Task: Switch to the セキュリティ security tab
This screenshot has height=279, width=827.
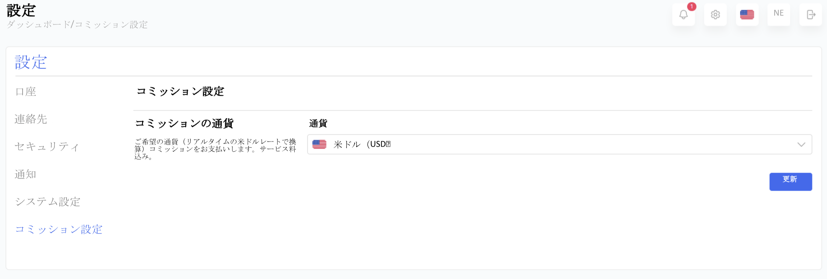Action: pyautogui.click(x=47, y=146)
